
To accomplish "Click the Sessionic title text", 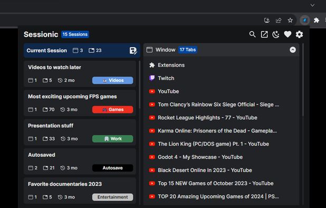I will pyautogui.click(x=41, y=34).
